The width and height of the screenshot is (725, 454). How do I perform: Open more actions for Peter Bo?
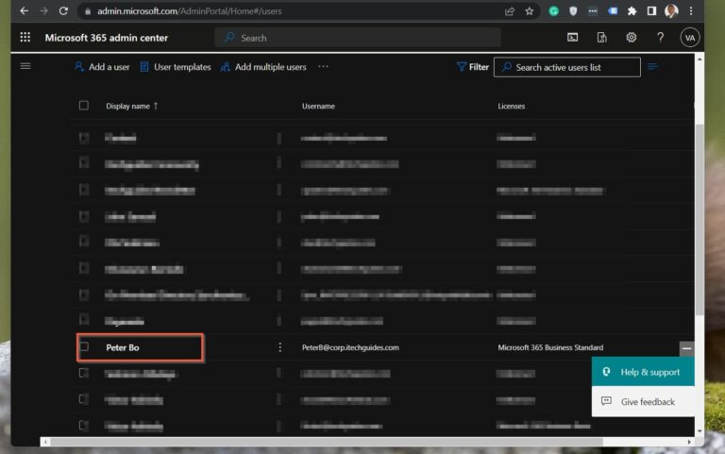pos(279,347)
